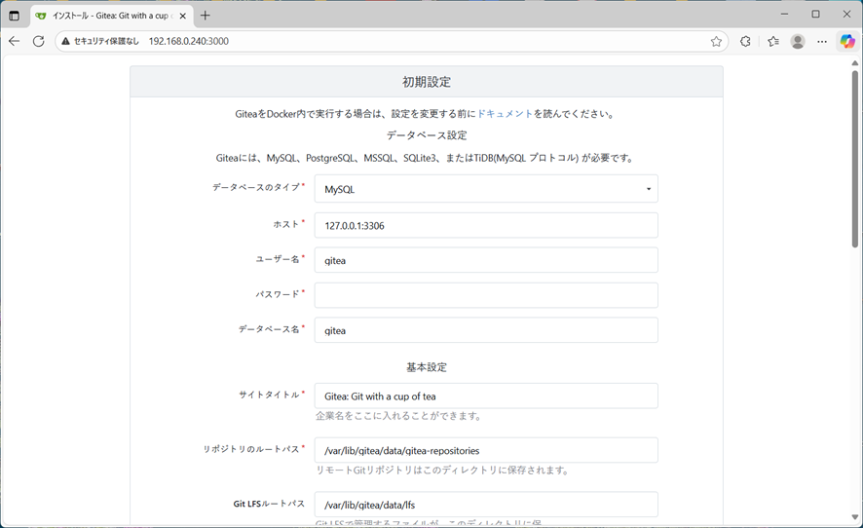Open the Copilot sidebar

[x=847, y=41]
